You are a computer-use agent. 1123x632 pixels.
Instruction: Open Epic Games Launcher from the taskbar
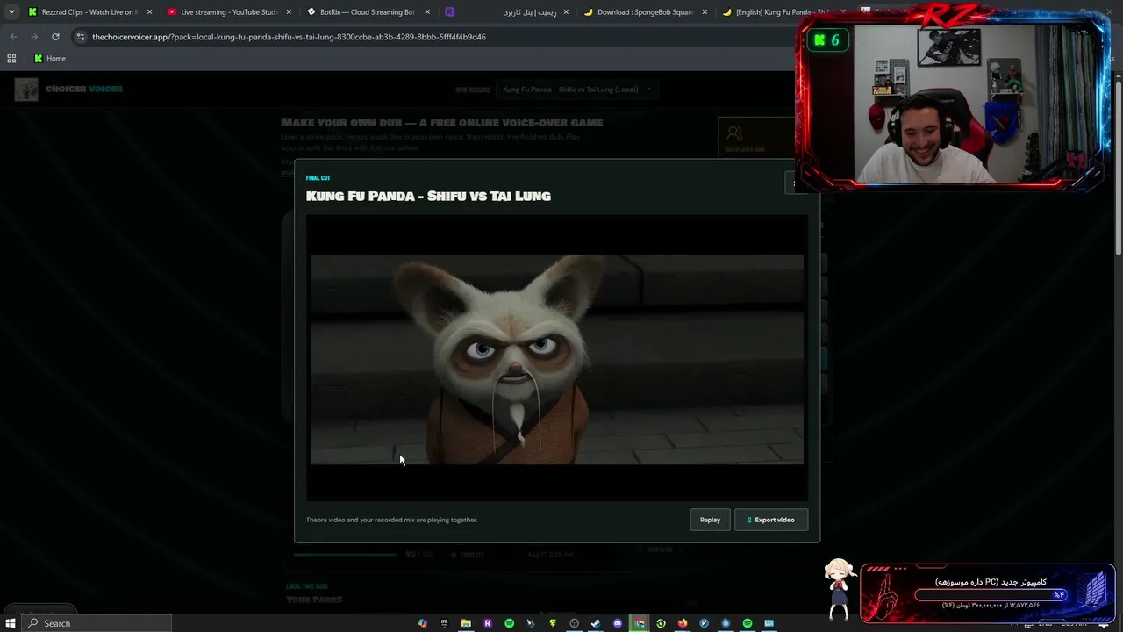(x=445, y=623)
